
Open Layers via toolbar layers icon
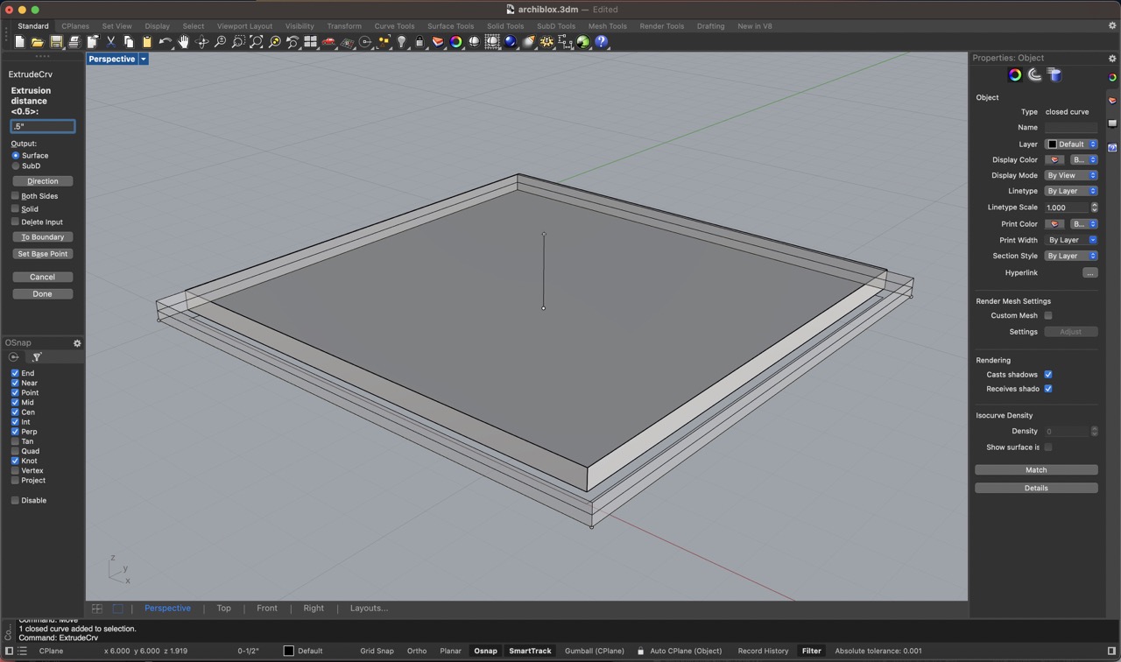(438, 42)
